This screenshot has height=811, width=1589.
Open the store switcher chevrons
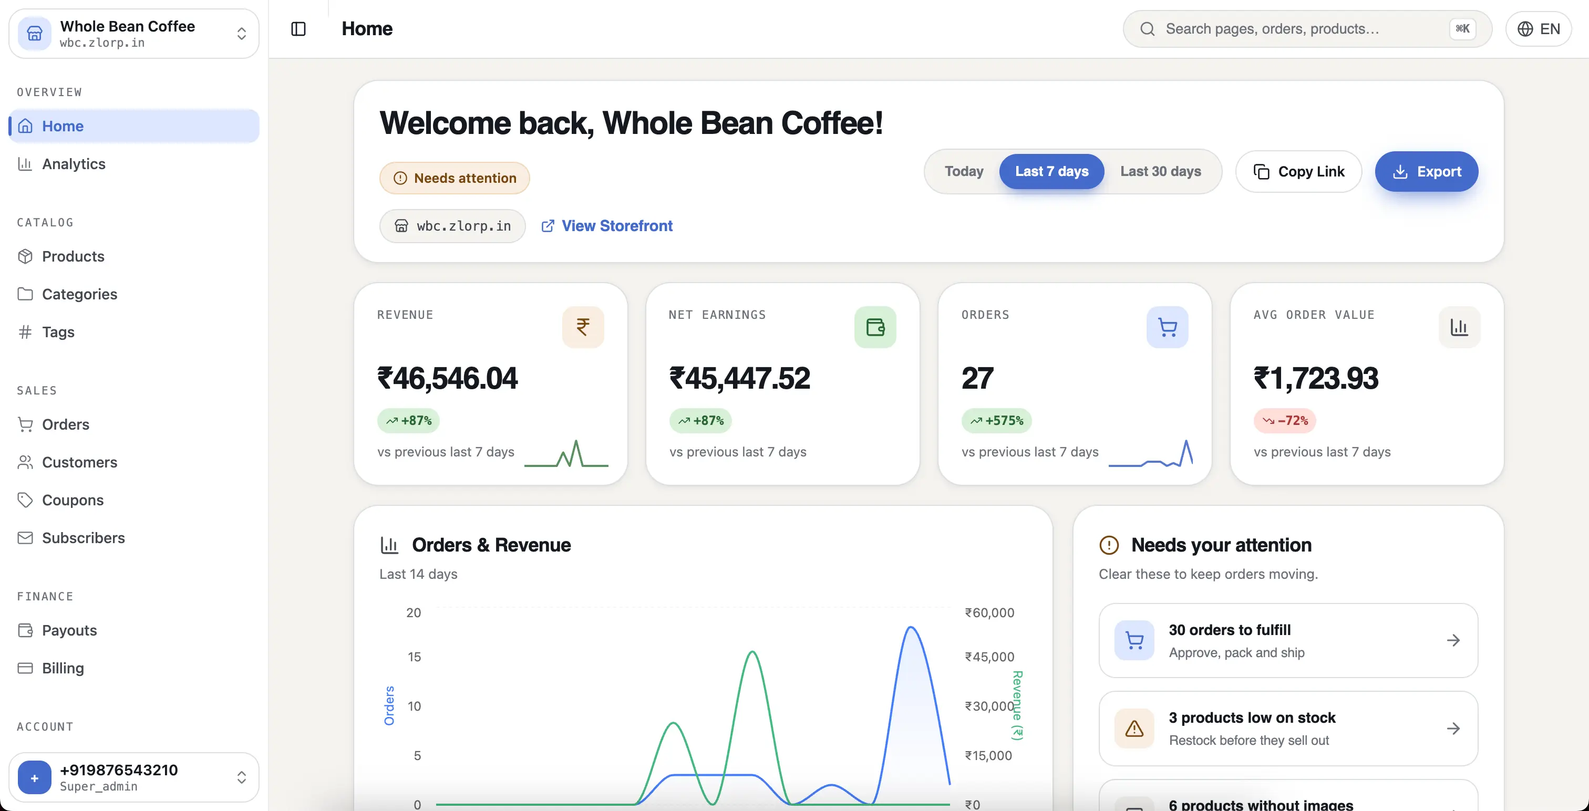point(242,33)
